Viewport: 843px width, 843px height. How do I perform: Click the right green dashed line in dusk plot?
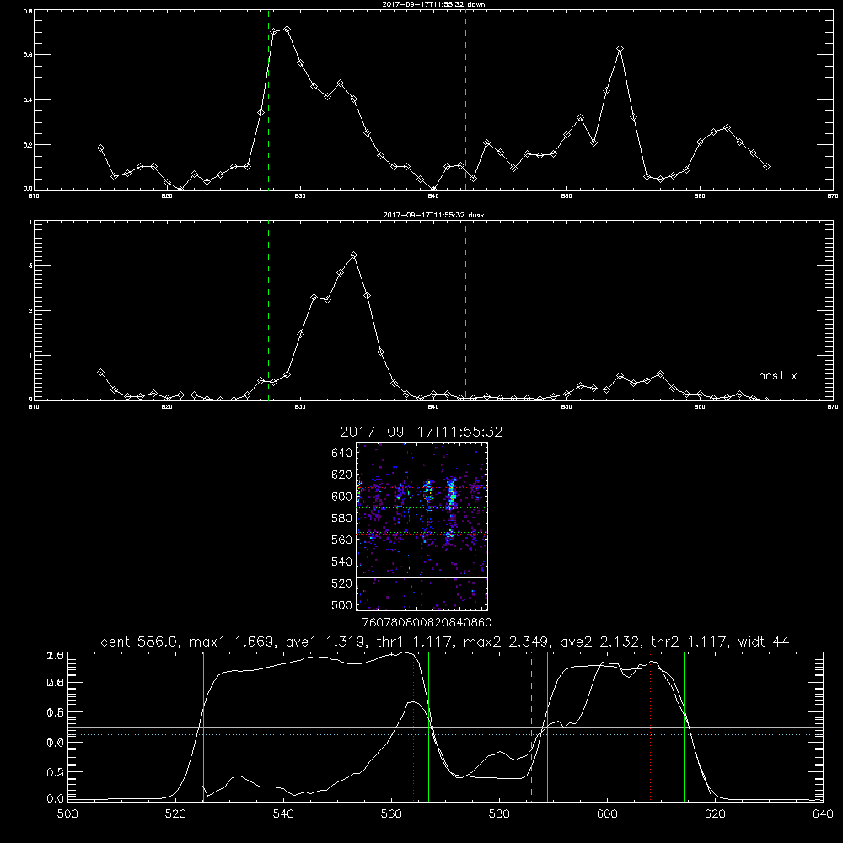tap(465, 310)
